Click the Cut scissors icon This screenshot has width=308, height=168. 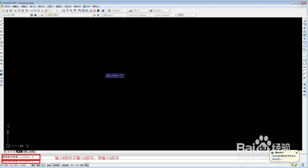pyautogui.click(x=31, y=10)
